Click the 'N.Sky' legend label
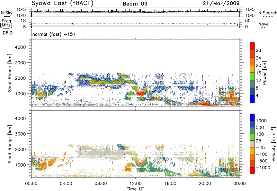277x191 pixels. coord(7,13)
